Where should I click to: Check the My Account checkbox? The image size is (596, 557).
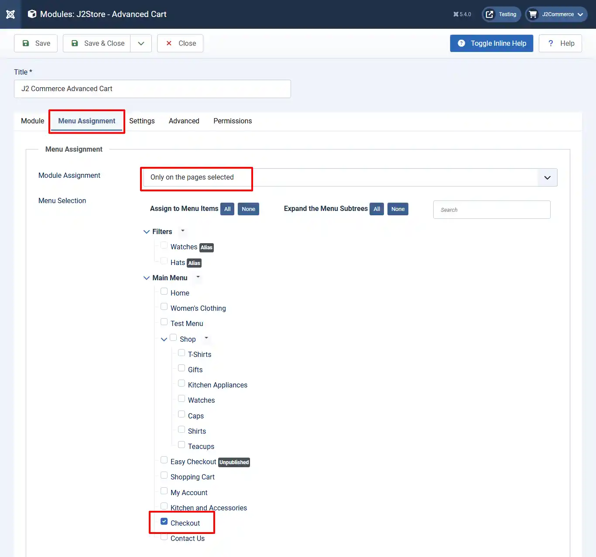click(x=164, y=491)
